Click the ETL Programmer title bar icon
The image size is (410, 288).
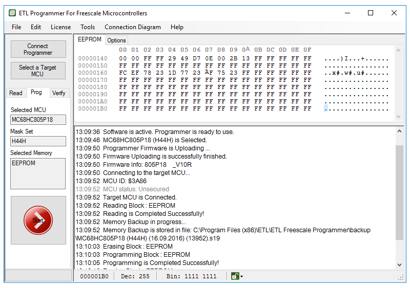11,13
